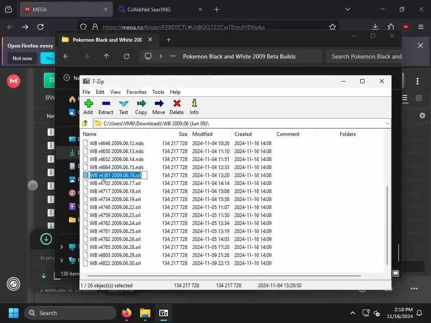
Task: Open the Firefox downloads panel
Action: (x=375, y=26)
